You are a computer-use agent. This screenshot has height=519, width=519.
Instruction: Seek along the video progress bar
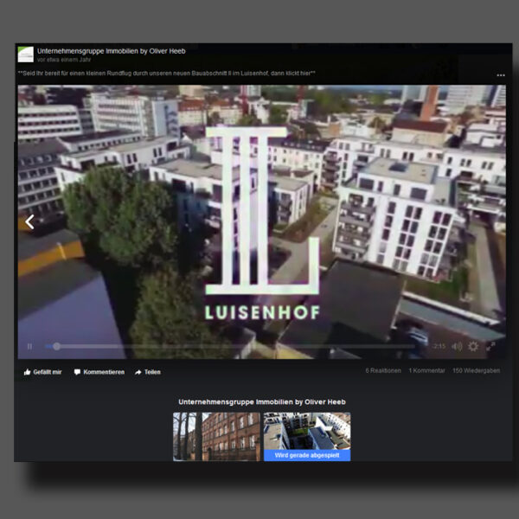(229, 346)
